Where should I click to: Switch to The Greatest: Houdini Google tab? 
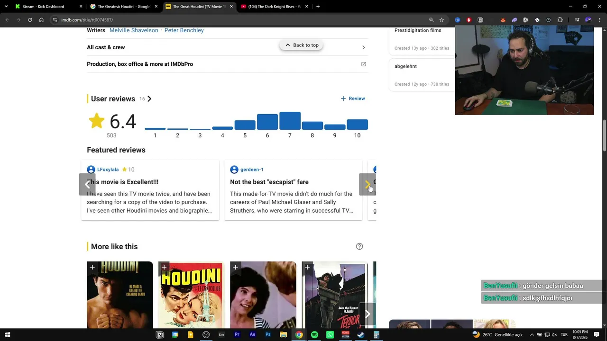tap(124, 7)
